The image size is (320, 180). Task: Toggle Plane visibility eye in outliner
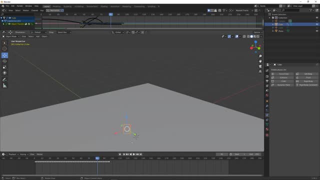click(317, 31)
